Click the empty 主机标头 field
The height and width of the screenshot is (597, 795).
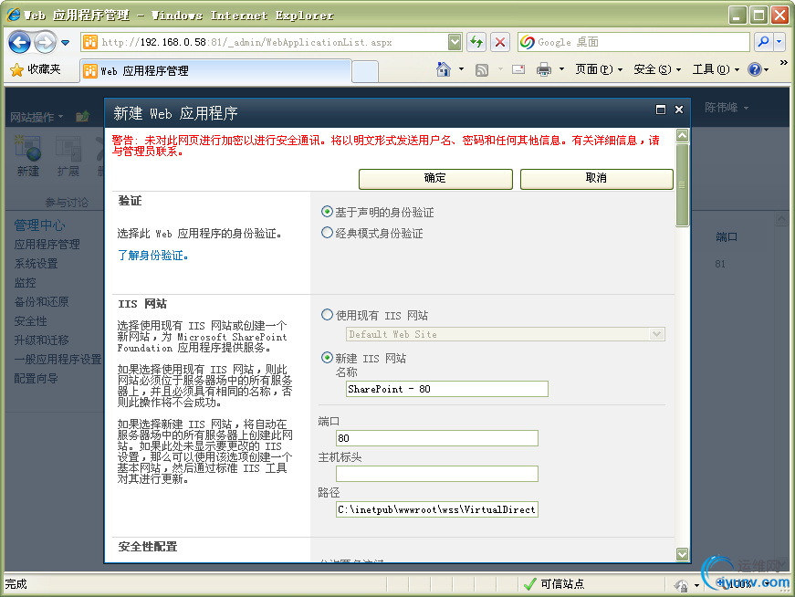pos(436,474)
